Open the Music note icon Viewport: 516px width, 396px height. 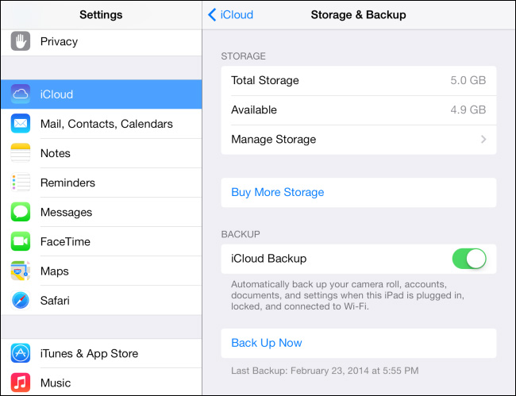21,383
